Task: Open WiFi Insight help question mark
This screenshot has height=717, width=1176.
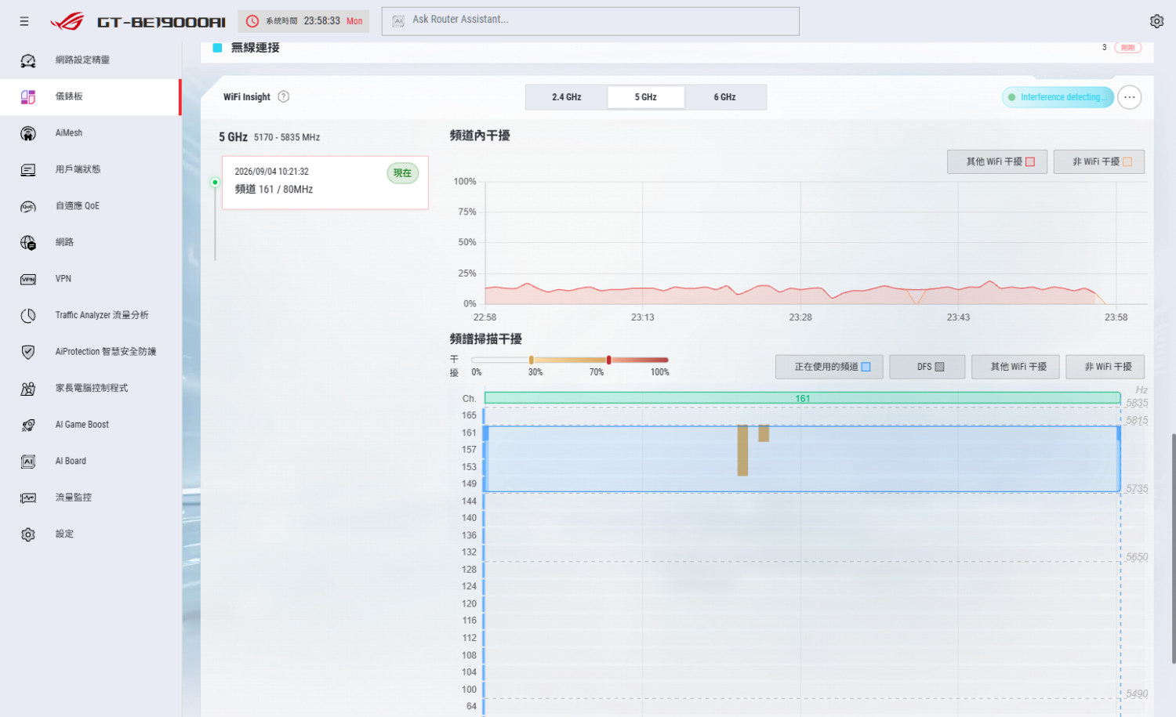Action: click(x=284, y=96)
